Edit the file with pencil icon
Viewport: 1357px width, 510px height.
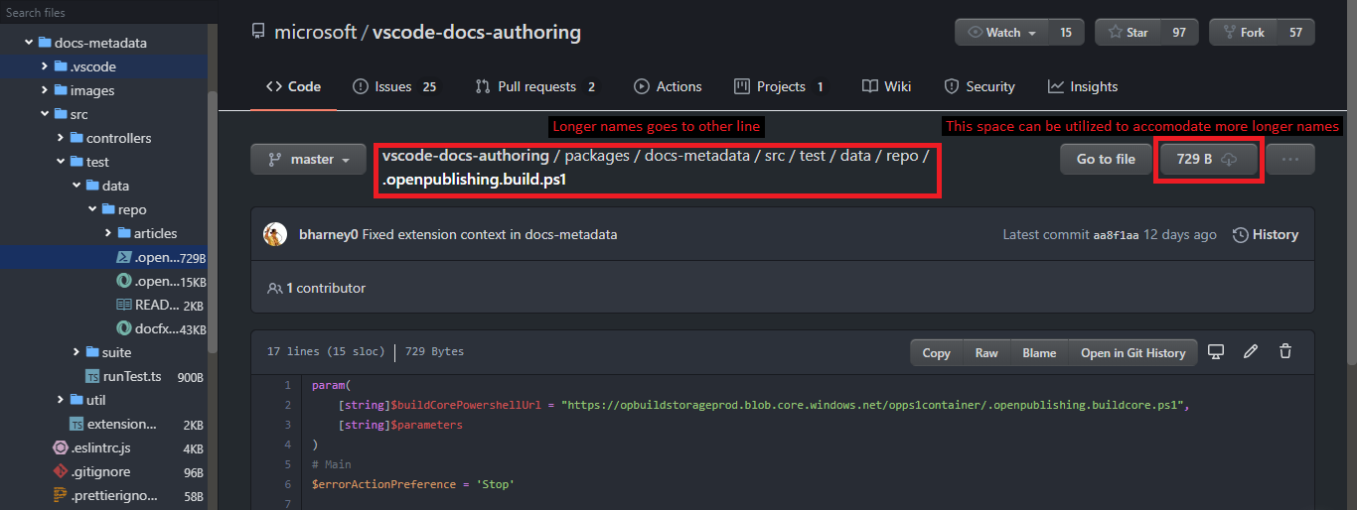(1251, 351)
